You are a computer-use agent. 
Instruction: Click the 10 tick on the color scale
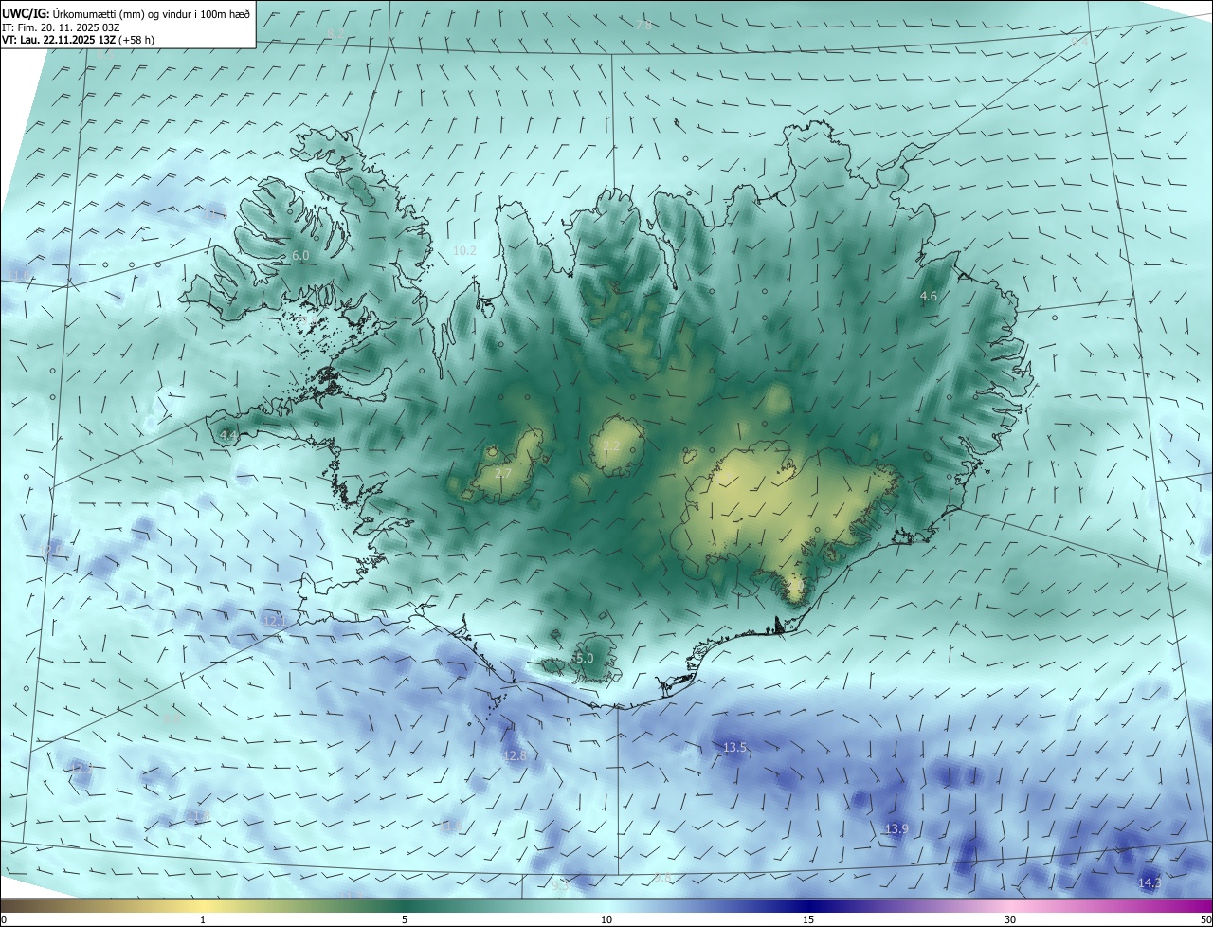606,919
